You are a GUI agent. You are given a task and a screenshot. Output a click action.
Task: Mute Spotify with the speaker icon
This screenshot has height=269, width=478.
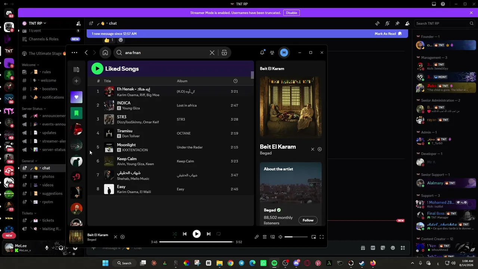pyautogui.click(x=280, y=237)
